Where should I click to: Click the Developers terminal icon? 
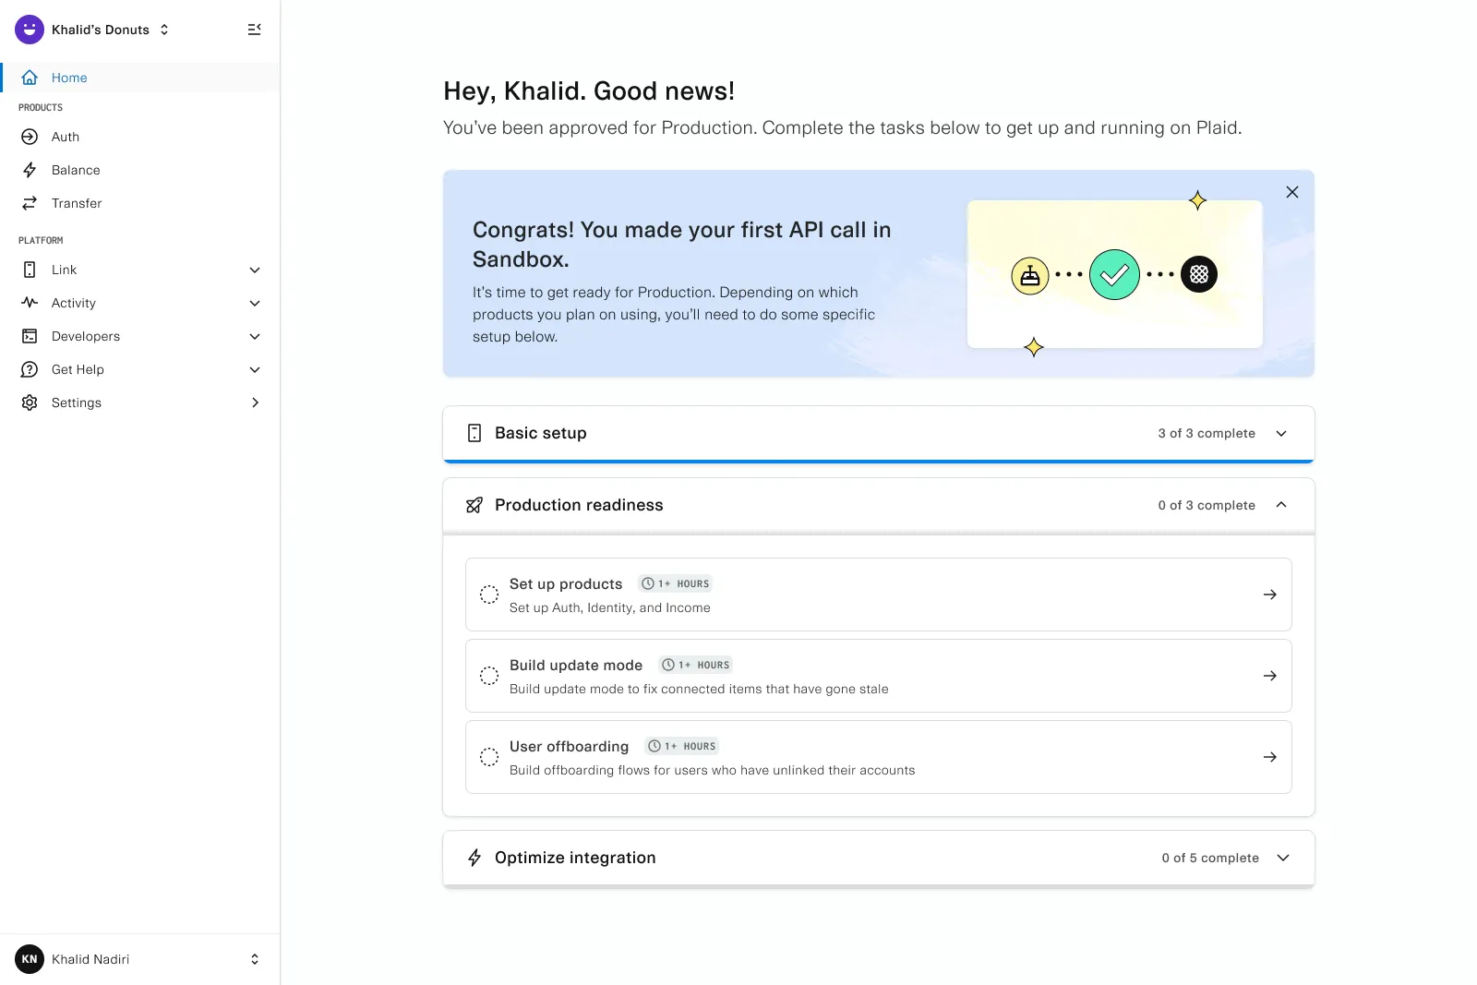click(30, 336)
